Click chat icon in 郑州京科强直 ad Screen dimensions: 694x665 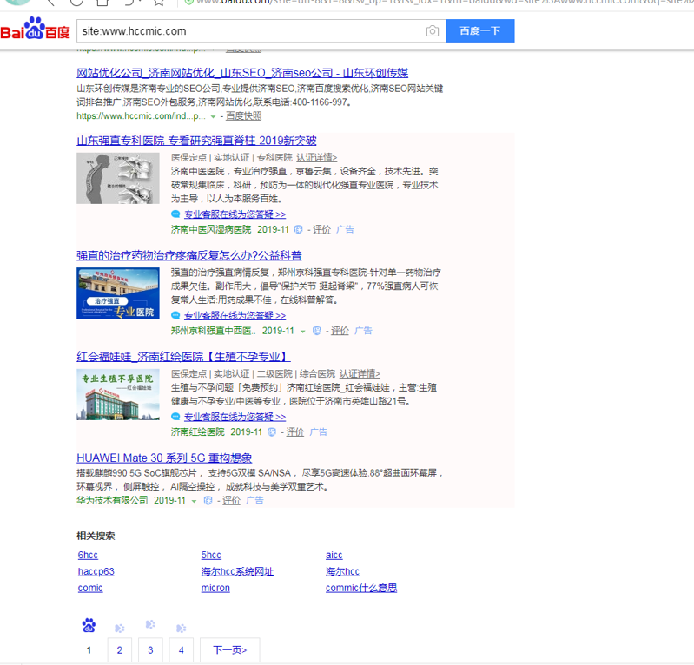(175, 315)
